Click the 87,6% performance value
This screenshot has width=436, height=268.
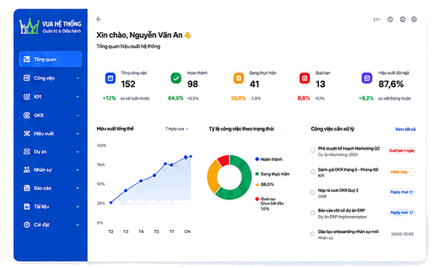391,84
